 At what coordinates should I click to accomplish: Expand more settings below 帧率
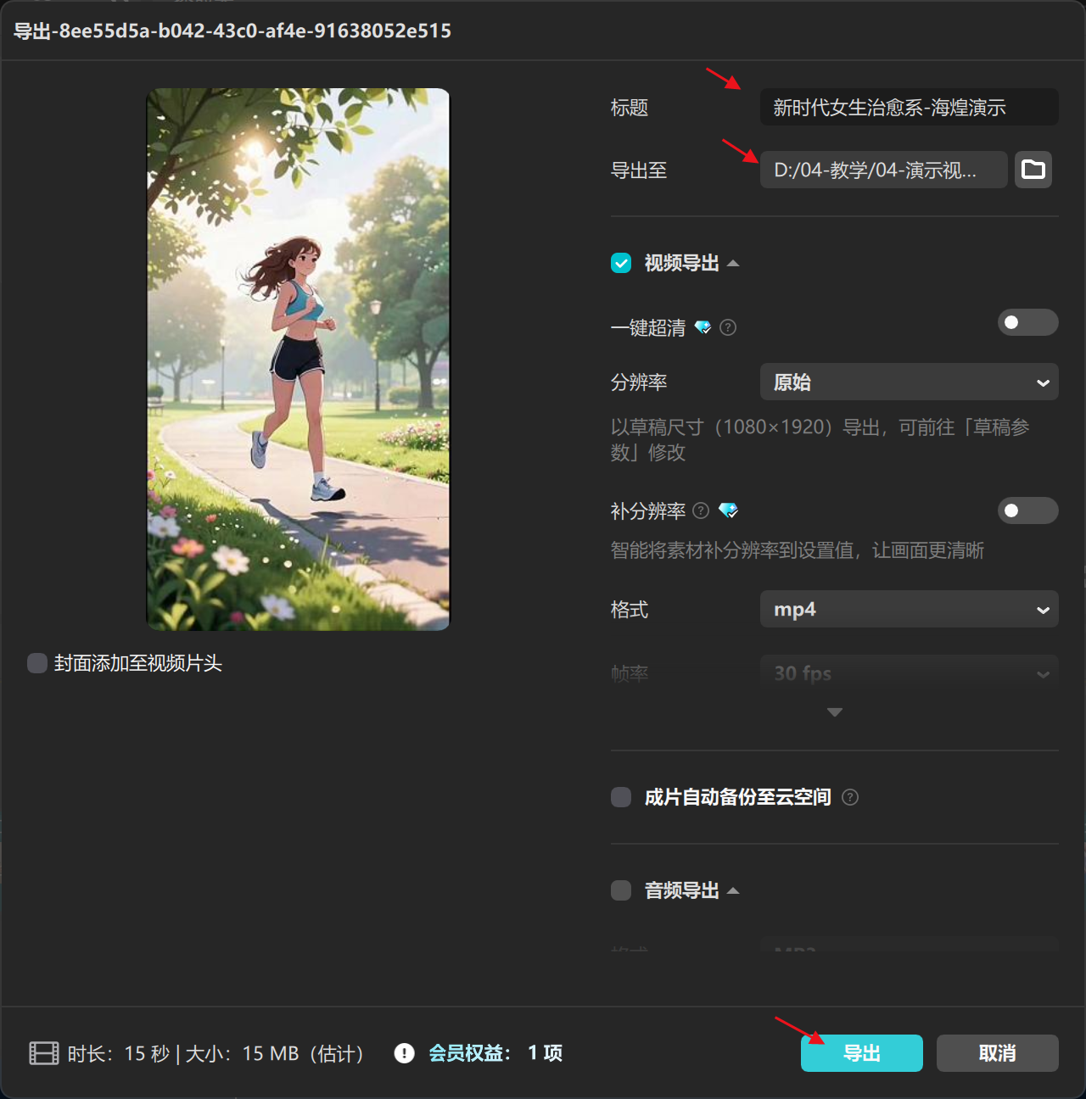click(834, 712)
